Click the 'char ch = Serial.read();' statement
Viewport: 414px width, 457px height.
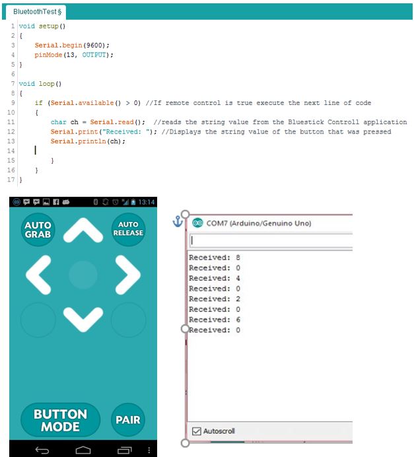click(98, 122)
